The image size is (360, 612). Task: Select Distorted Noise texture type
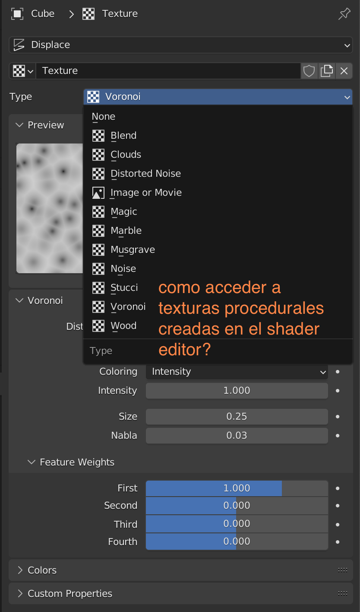coord(218,174)
